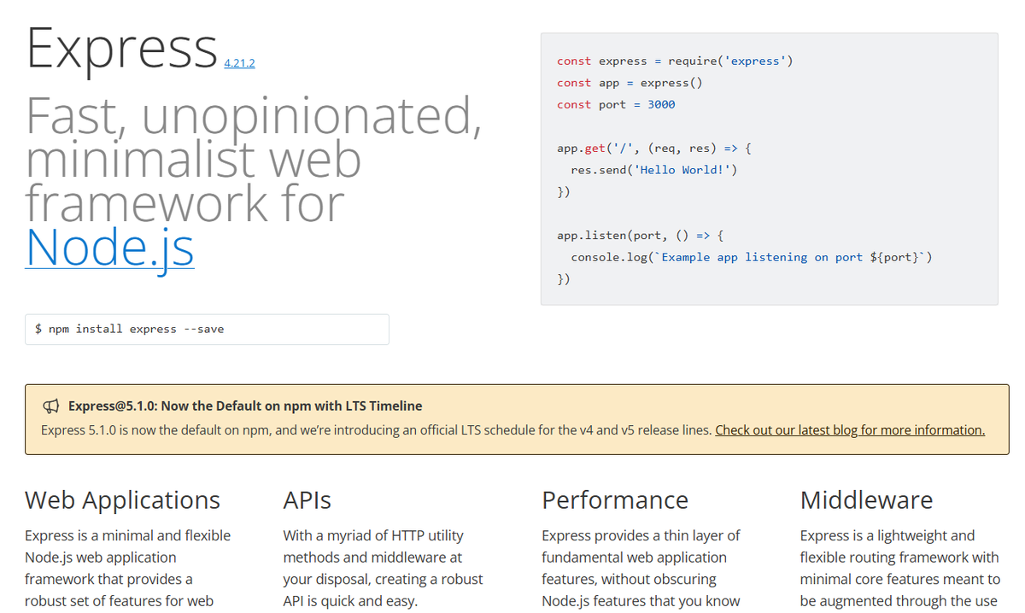Open the latest blog link in the banner
1025x613 pixels.
[x=849, y=430]
